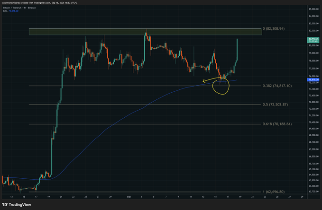
Task: Click the 72,800.00 price axis label
Action: tap(313, 102)
